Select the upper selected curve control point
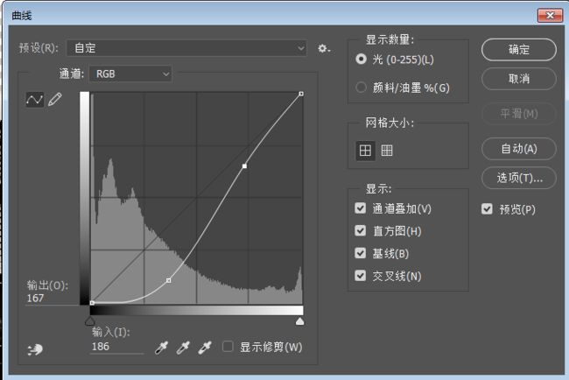 click(244, 165)
